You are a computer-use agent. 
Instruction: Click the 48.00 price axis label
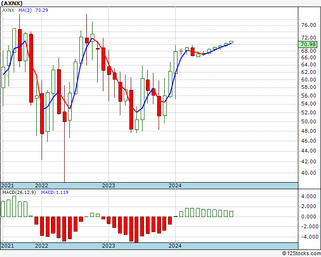[x=309, y=131]
